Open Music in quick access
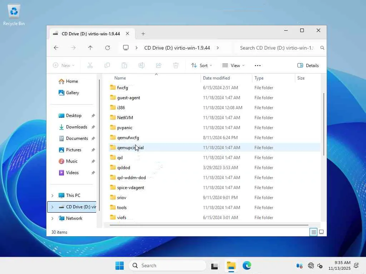 pyautogui.click(x=68, y=161)
